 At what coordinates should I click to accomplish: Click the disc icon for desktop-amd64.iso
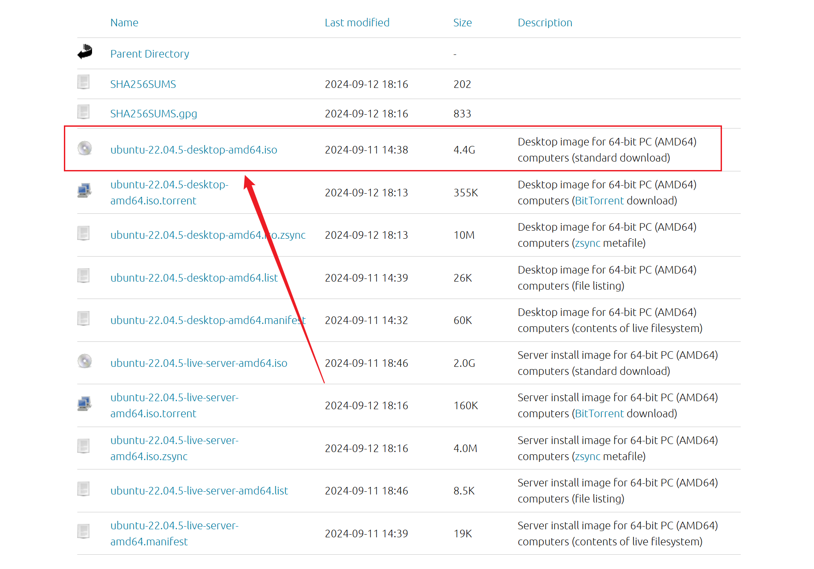pyautogui.click(x=84, y=148)
